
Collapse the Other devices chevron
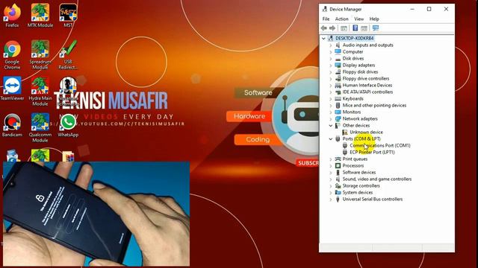331,126
